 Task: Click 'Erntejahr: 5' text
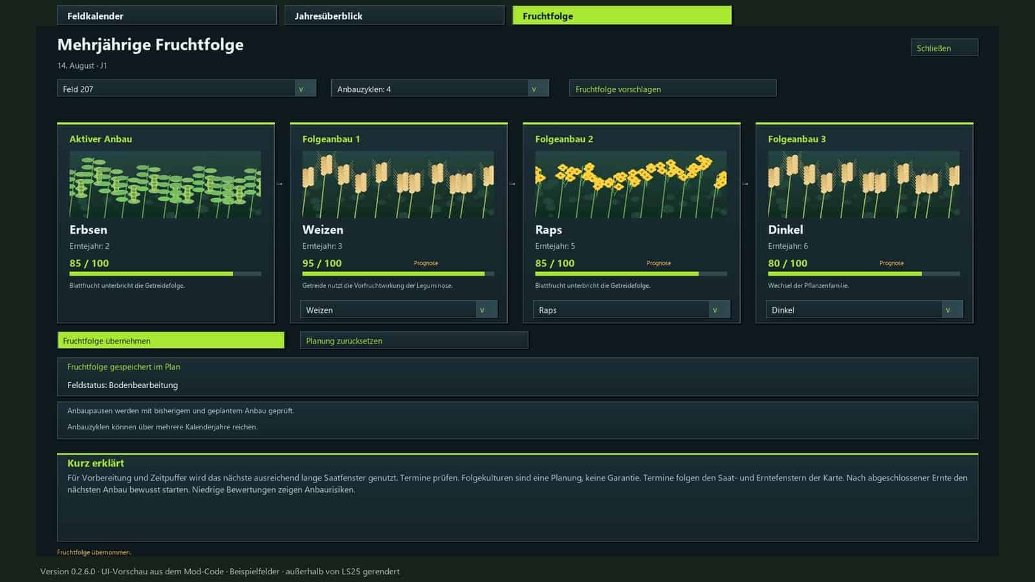[x=555, y=246]
